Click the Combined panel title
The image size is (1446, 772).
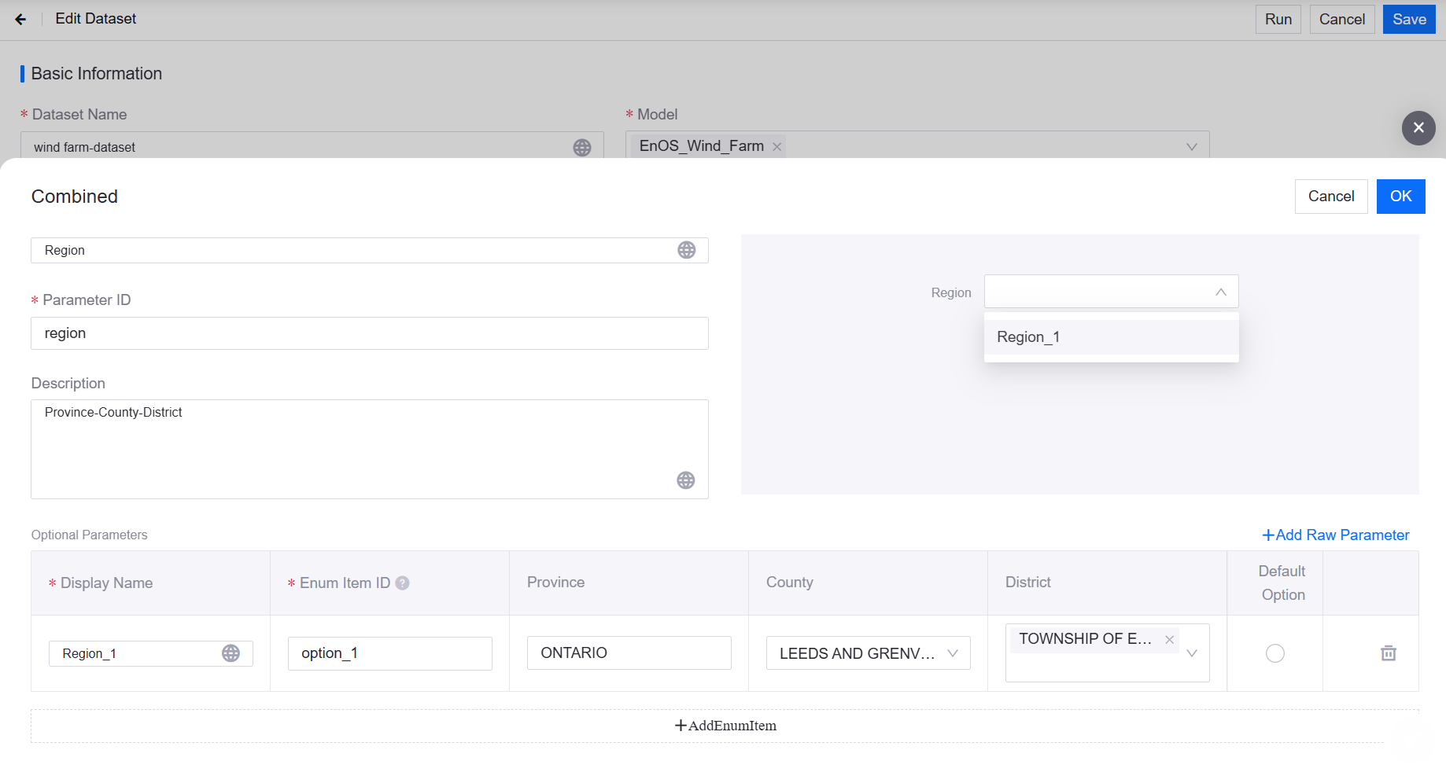(x=75, y=197)
